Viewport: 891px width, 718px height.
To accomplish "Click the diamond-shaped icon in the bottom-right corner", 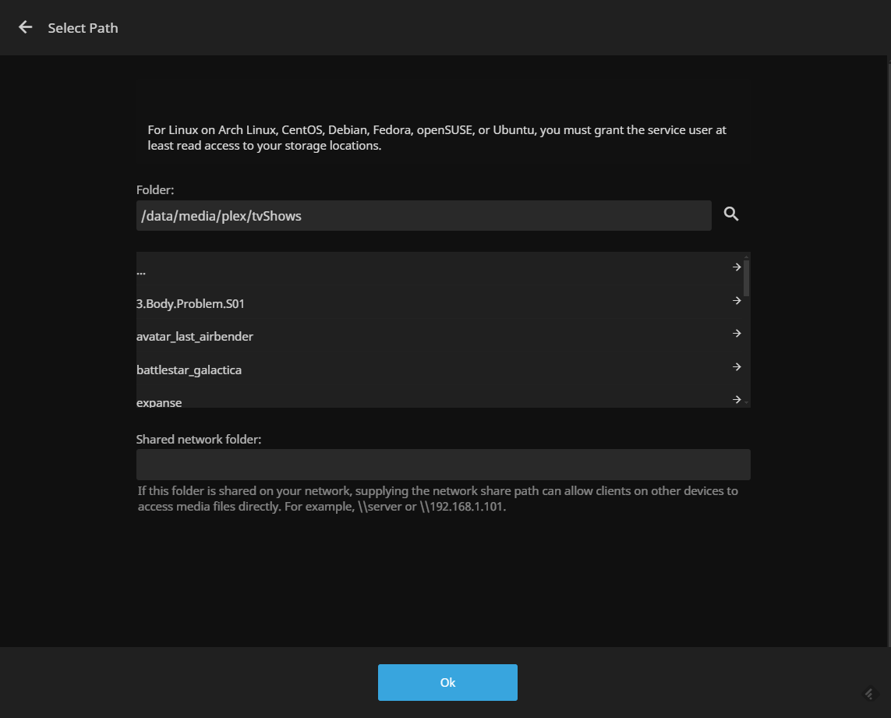I will (x=870, y=693).
